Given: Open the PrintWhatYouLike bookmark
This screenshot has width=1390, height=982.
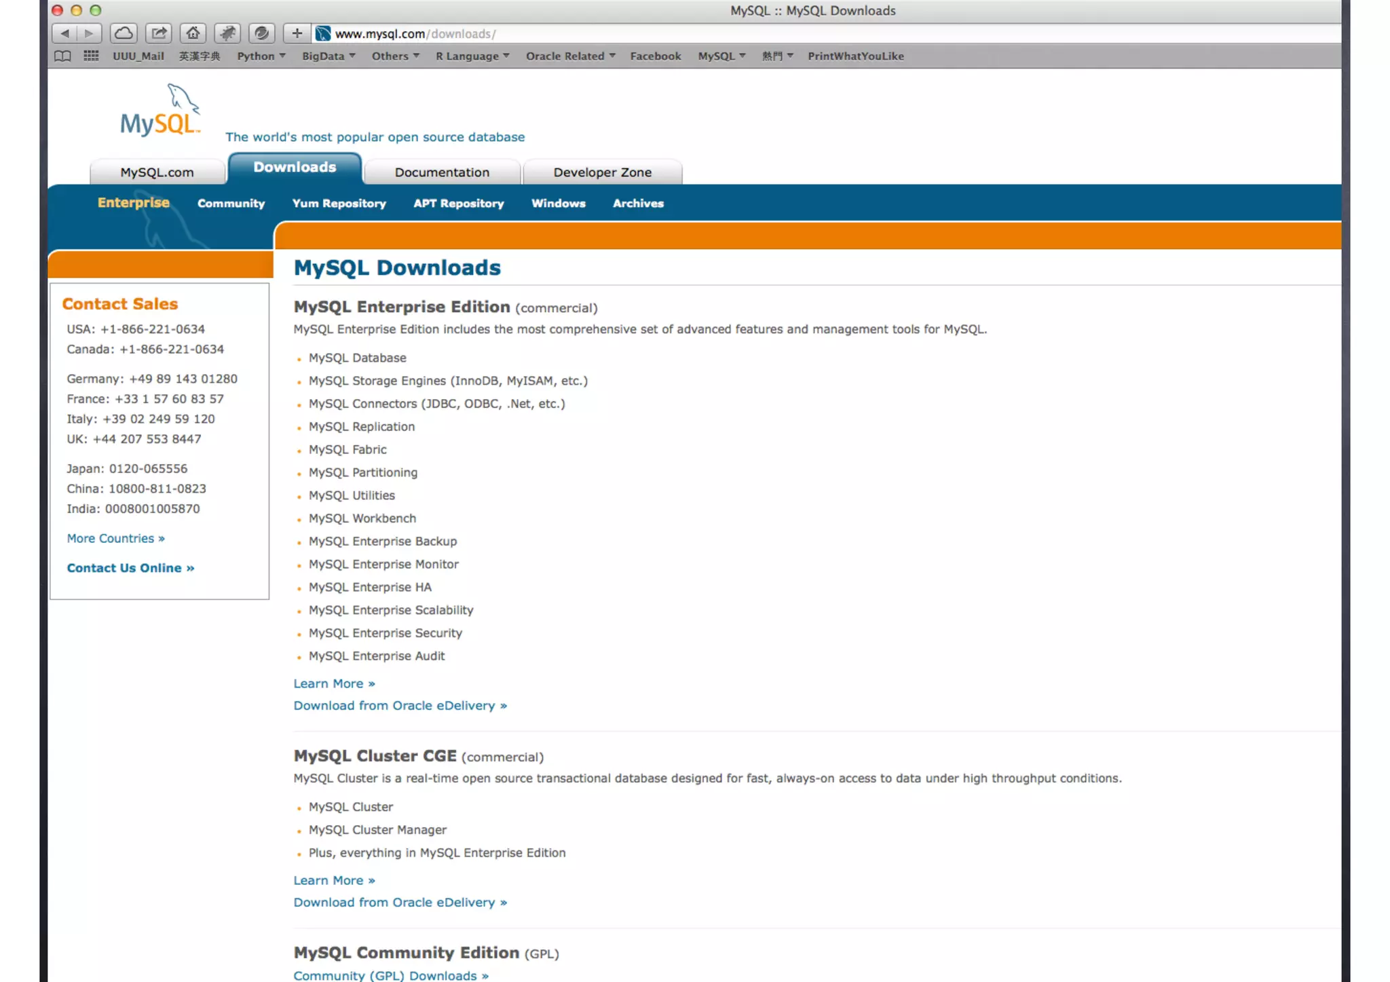Looking at the screenshot, I should pos(855,56).
